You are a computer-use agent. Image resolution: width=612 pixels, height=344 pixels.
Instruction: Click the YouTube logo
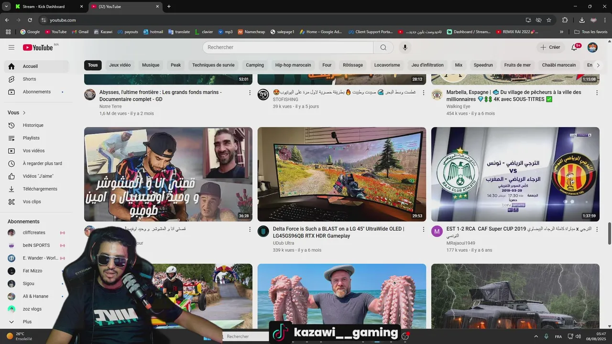[38, 47]
